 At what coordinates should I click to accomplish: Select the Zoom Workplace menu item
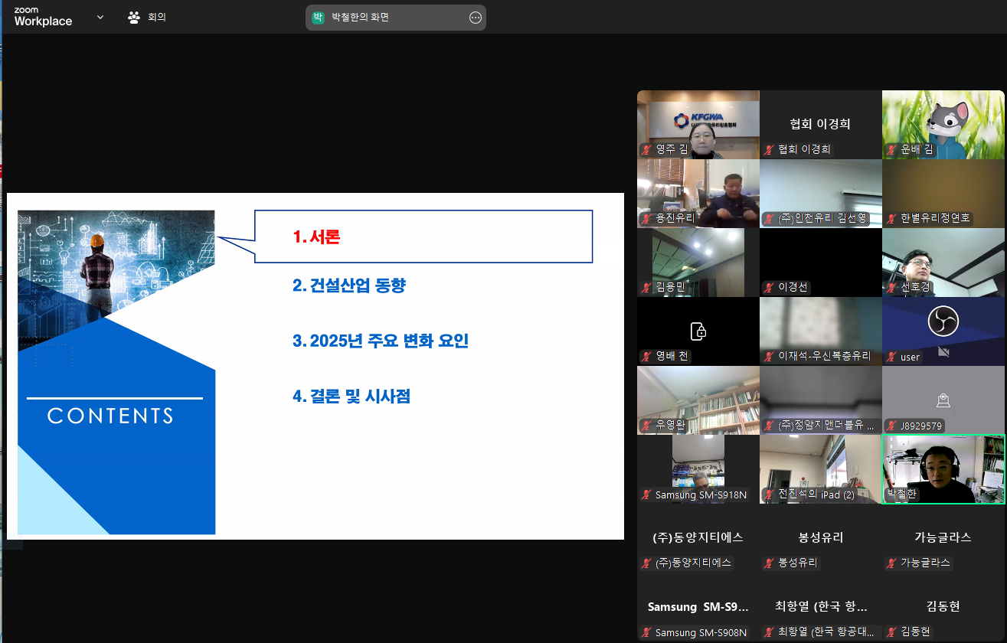pyautogui.click(x=44, y=17)
